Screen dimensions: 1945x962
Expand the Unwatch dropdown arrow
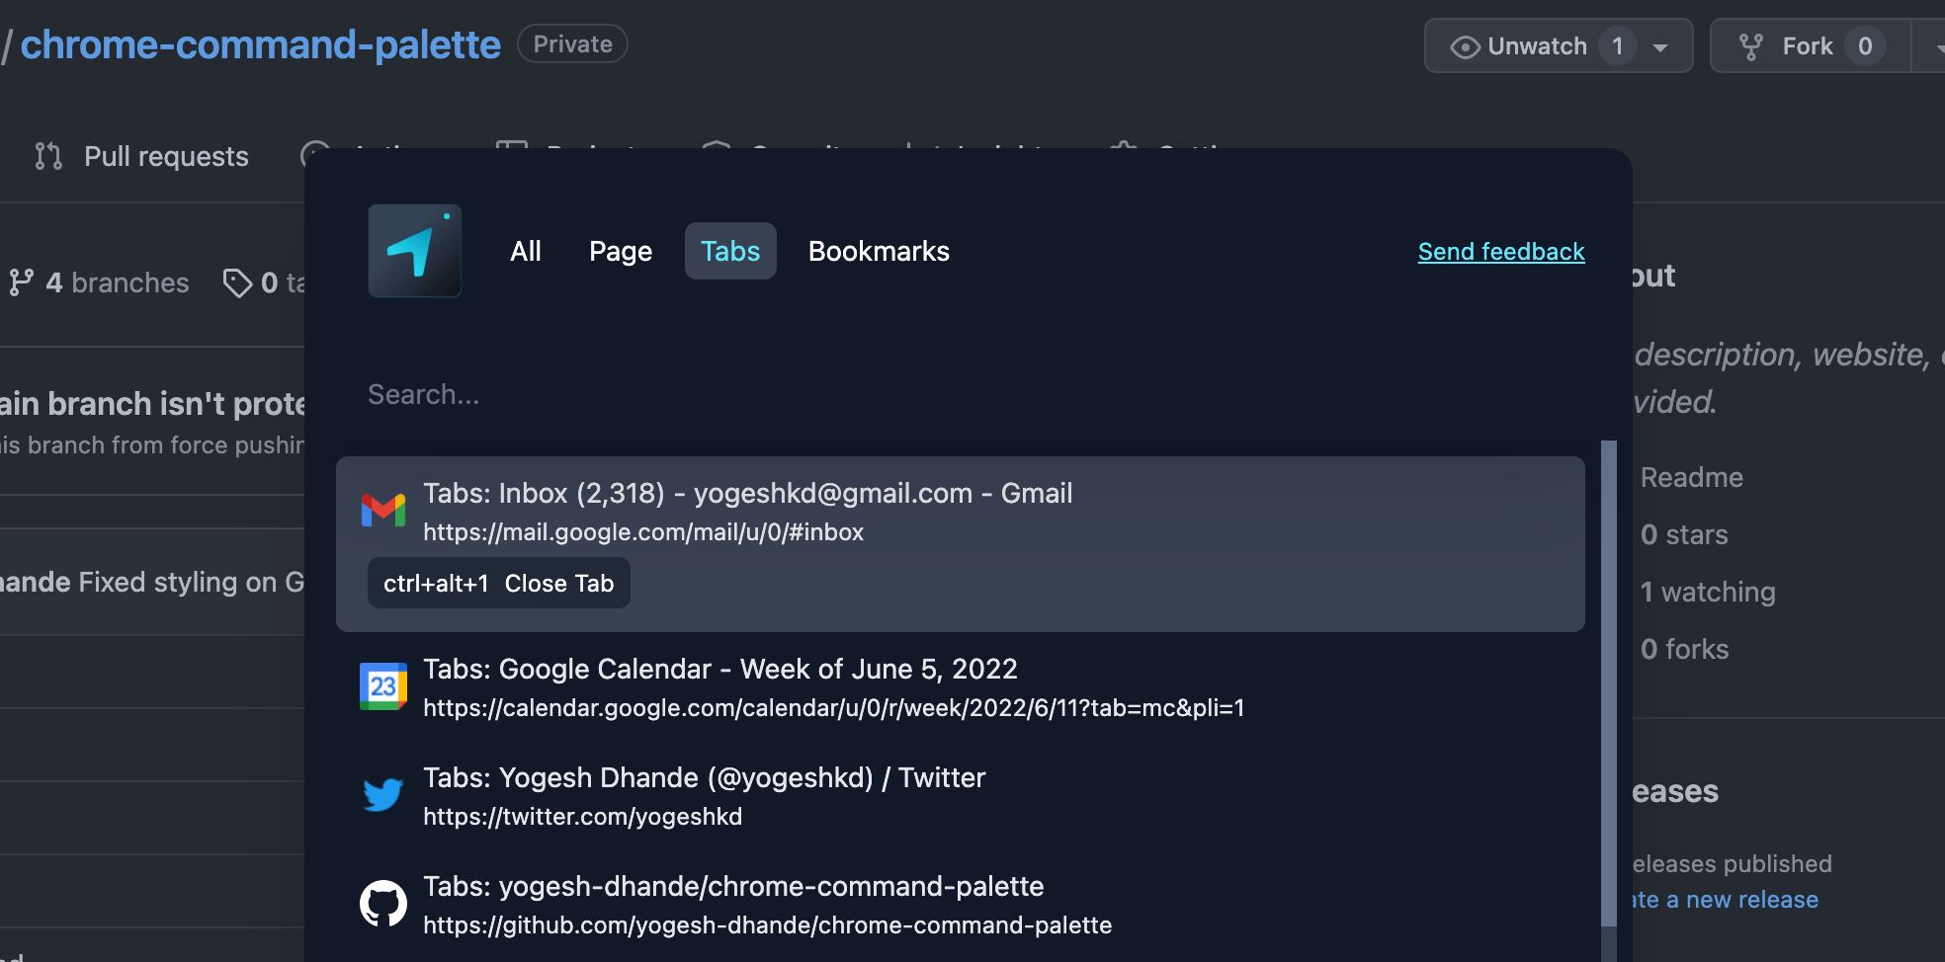pos(1660,47)
